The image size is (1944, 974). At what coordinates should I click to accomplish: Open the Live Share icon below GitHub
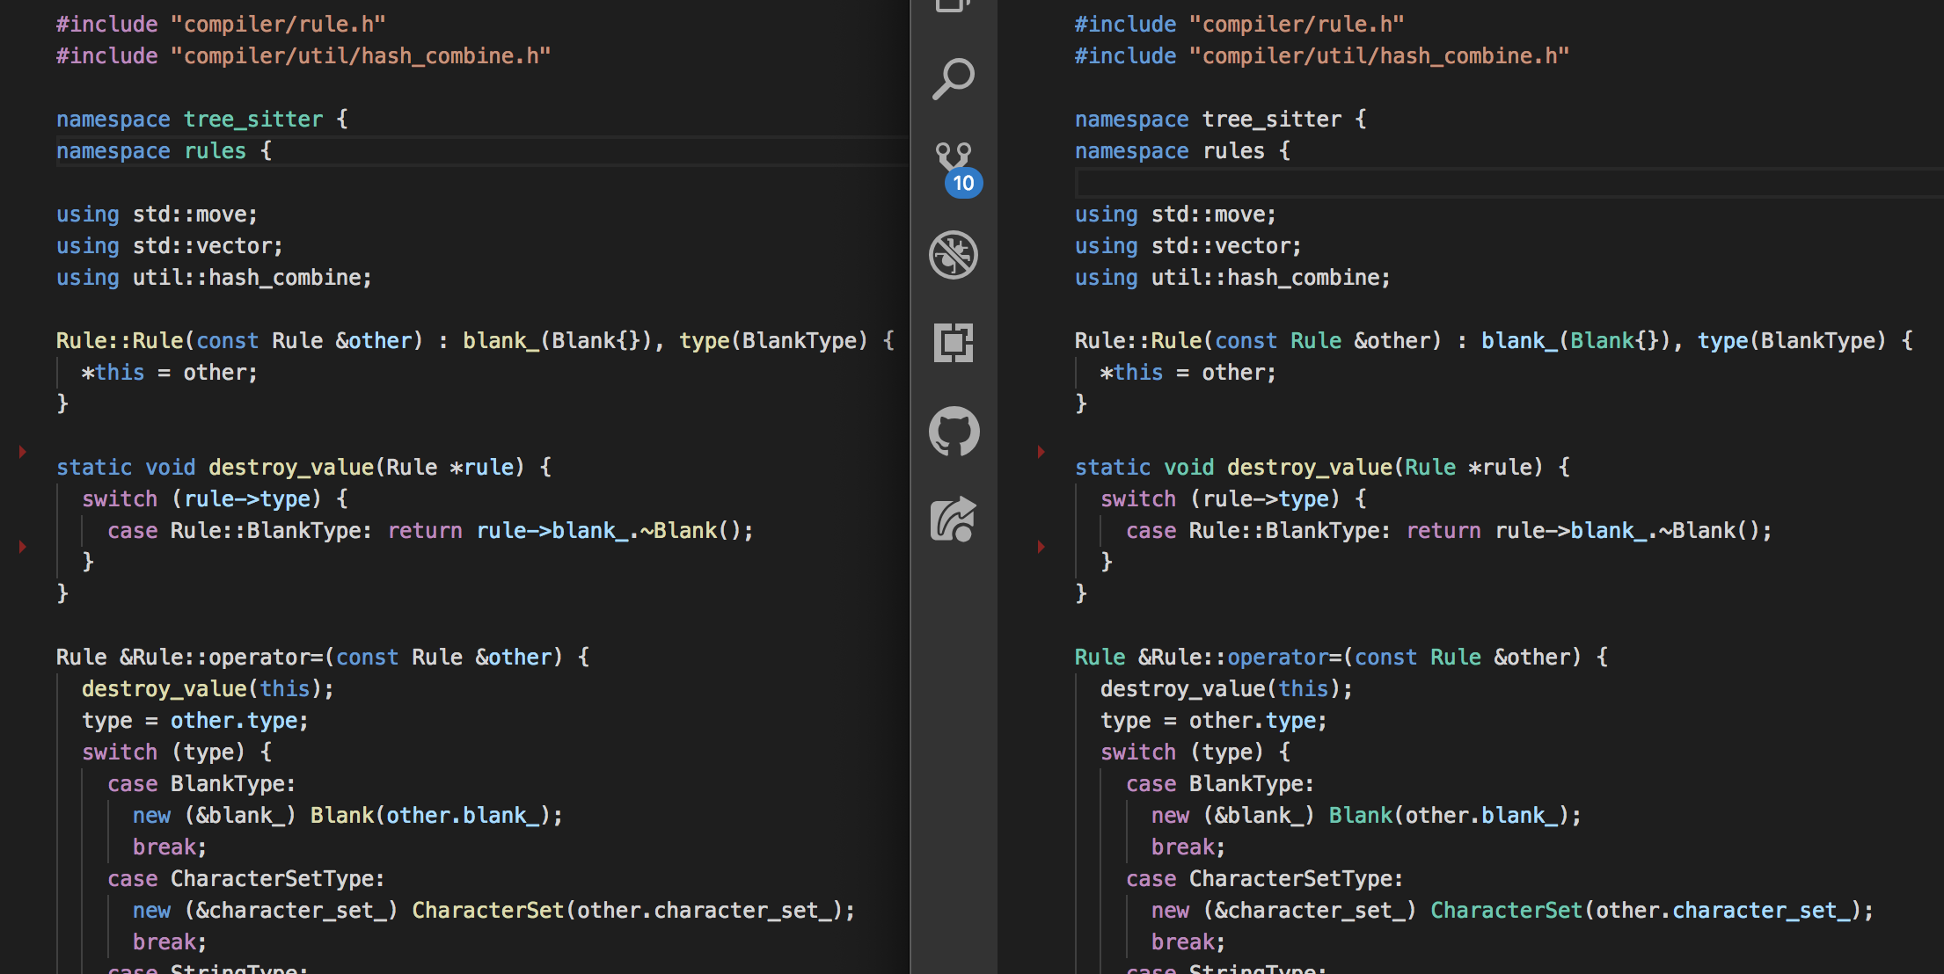click(x=954, y=519)
